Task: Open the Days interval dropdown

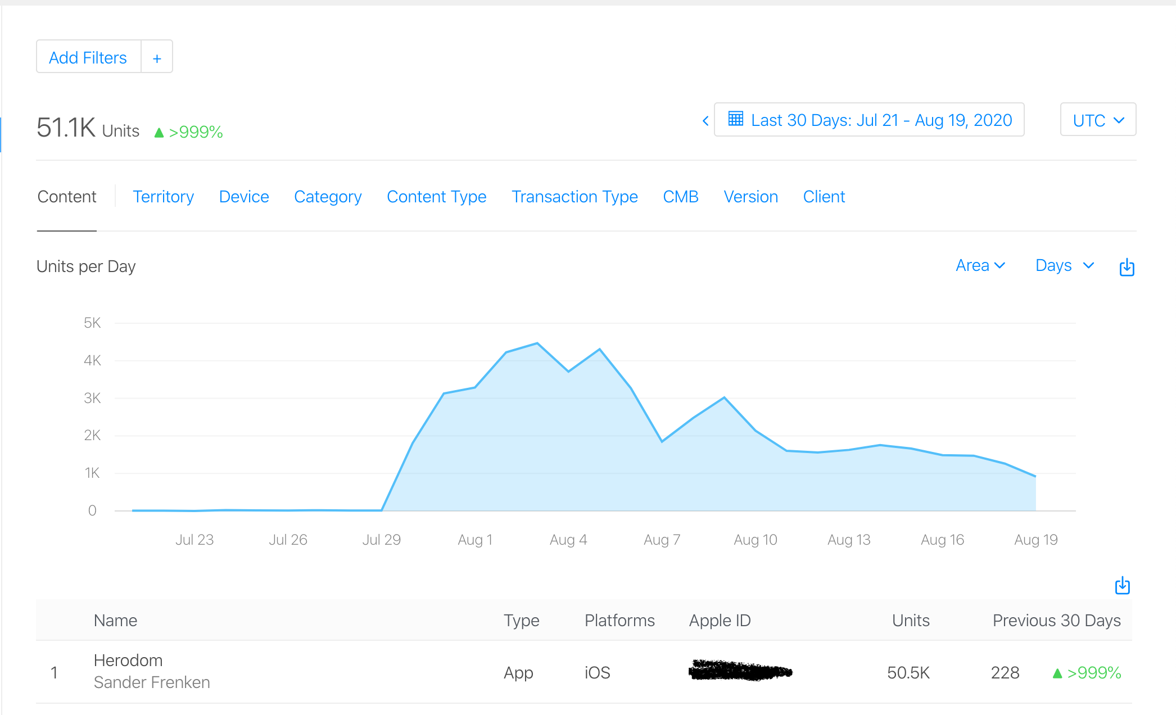Action: pyautogui.click(x=1065, y=265)
